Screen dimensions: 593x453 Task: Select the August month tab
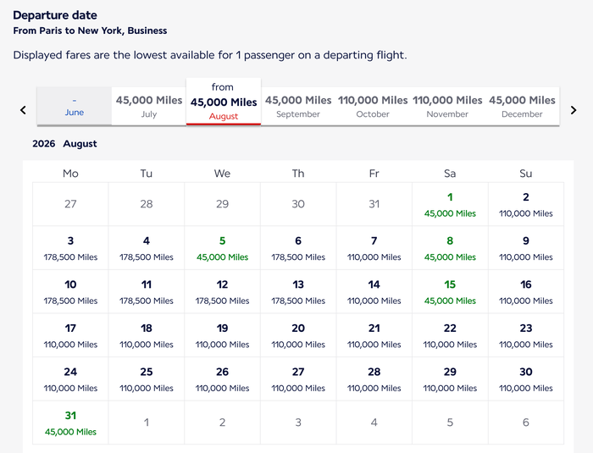224,102
